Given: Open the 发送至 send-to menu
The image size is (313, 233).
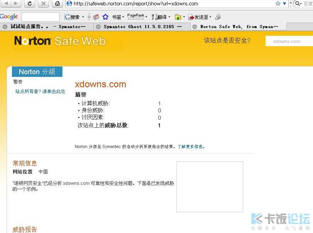Looking at the screenshot, I should tap(200, 17).
